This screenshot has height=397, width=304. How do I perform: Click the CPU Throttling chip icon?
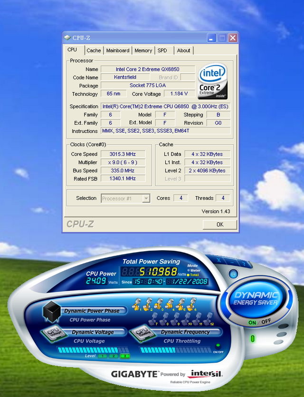143,334
